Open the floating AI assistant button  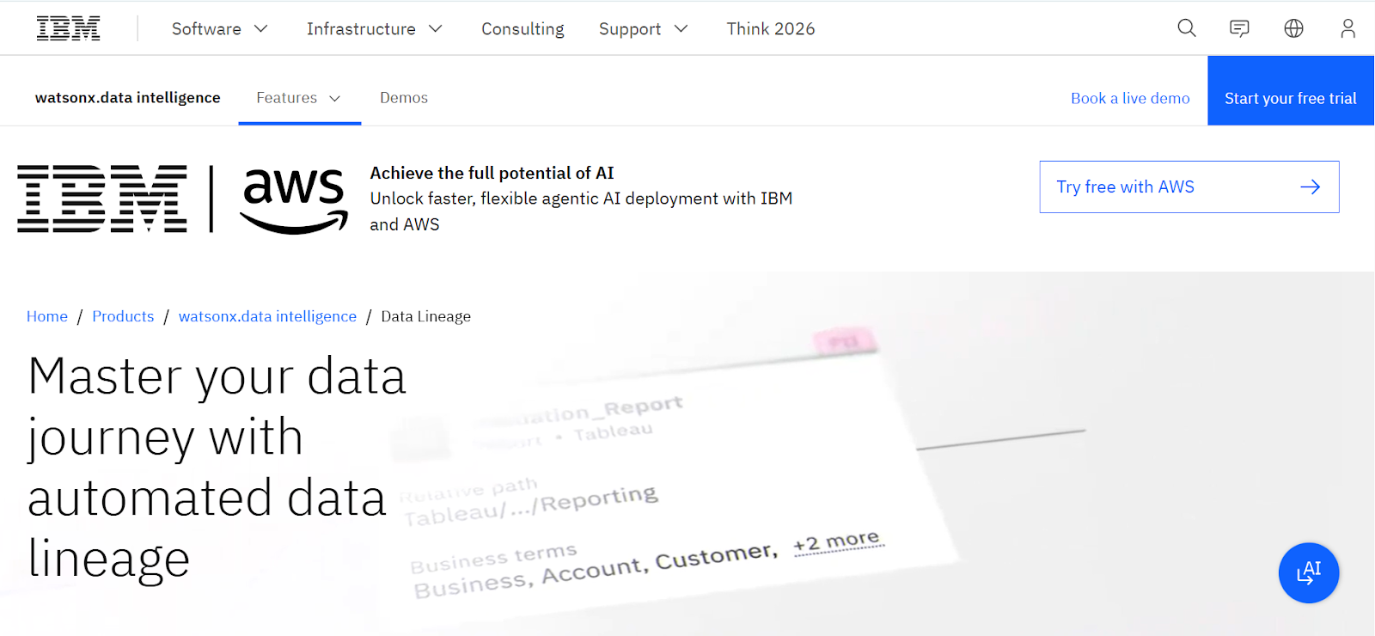pyautogui.click(x=1308, y=572)
